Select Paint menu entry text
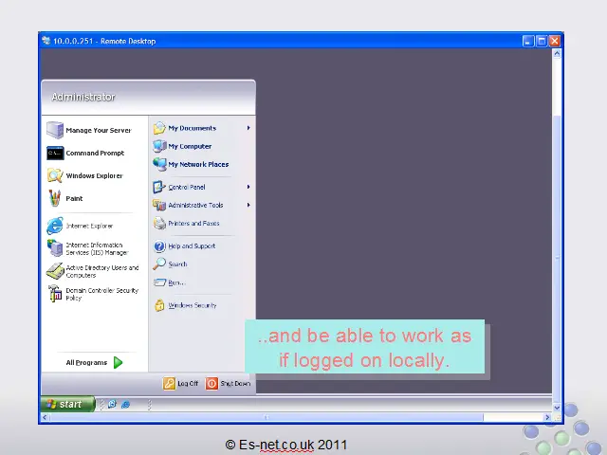Screen dimensions: 607x455 (74, 198)
